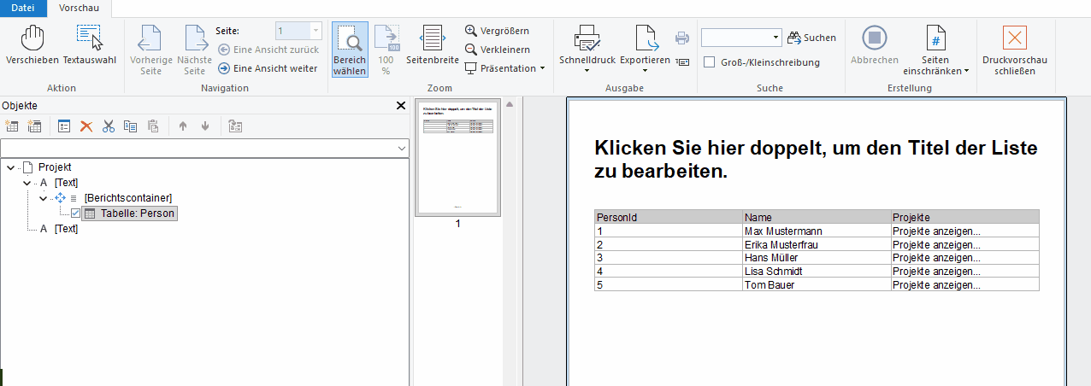Activate the Textauswahl tool
The width and height of the screenshot is (1091, 386).
point(89,38)
